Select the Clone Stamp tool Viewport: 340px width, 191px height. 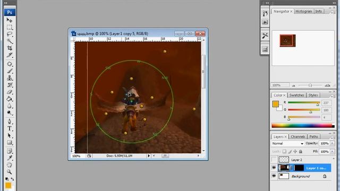[x=10, y=78]
